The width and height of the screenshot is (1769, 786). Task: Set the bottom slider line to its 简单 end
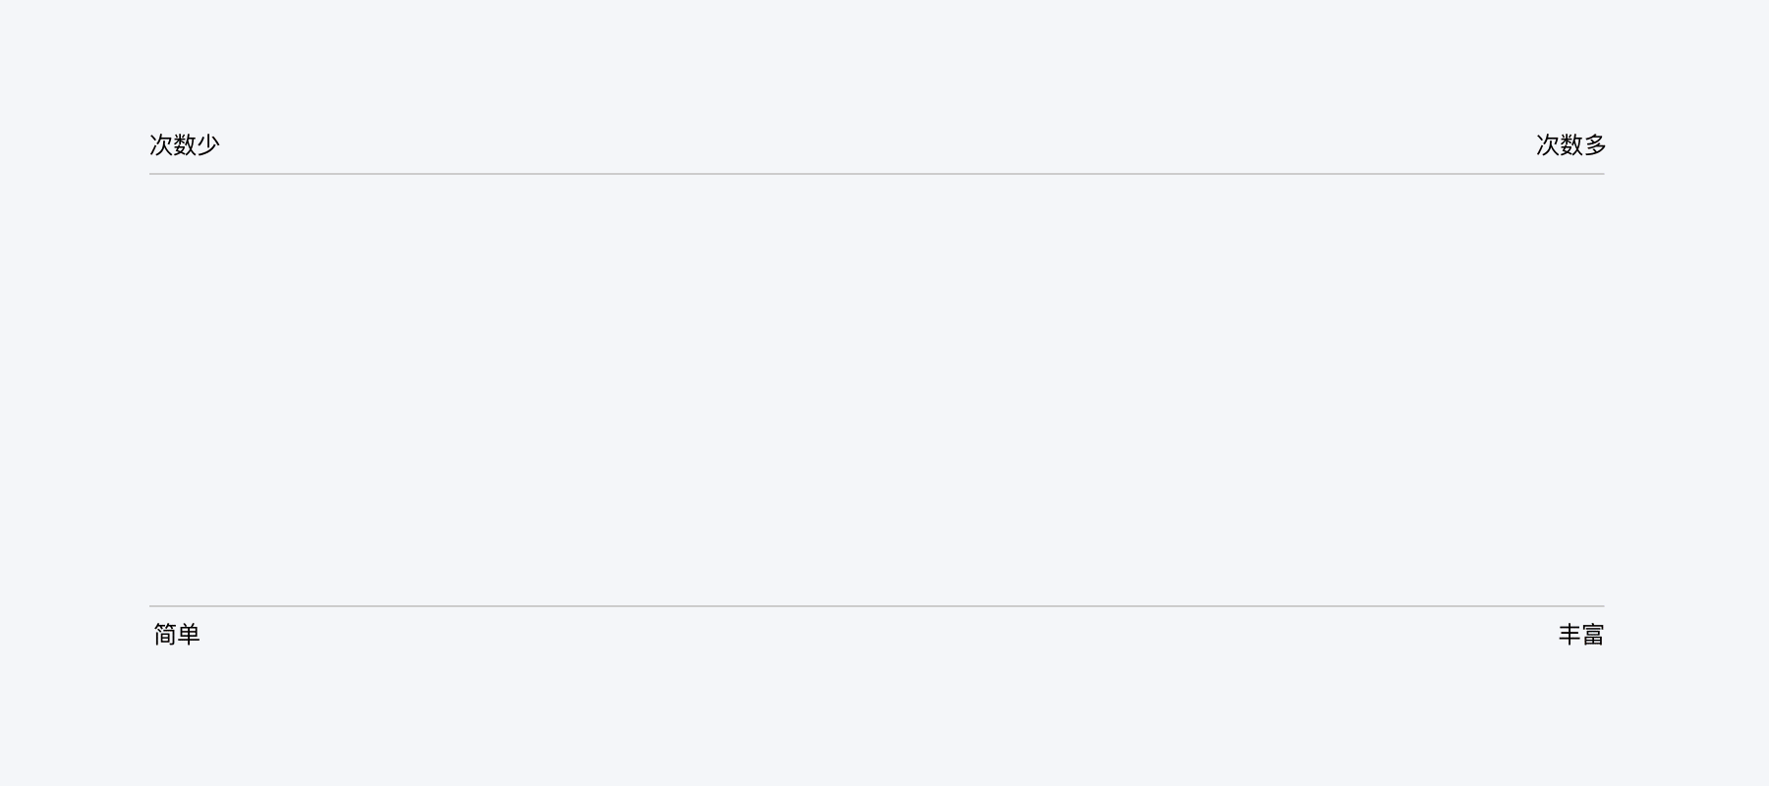(x=151, y=606)
